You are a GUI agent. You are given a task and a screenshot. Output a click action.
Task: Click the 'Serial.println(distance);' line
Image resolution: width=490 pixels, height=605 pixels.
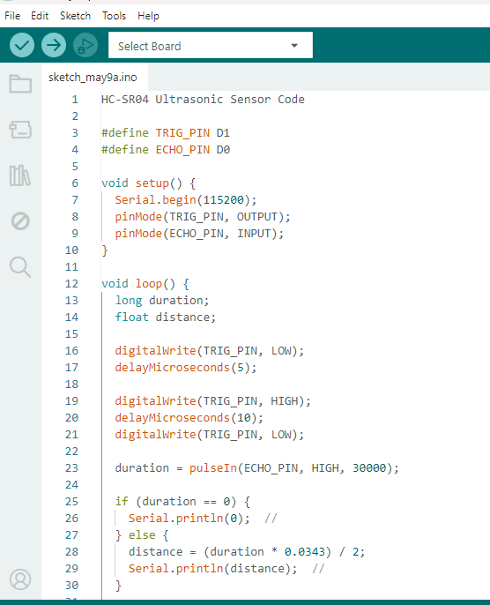pos(212,569)
